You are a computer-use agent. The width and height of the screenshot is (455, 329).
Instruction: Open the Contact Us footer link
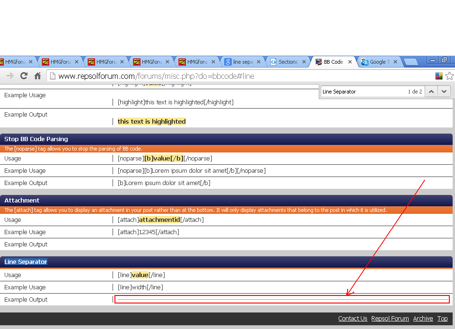pos(352,319)
